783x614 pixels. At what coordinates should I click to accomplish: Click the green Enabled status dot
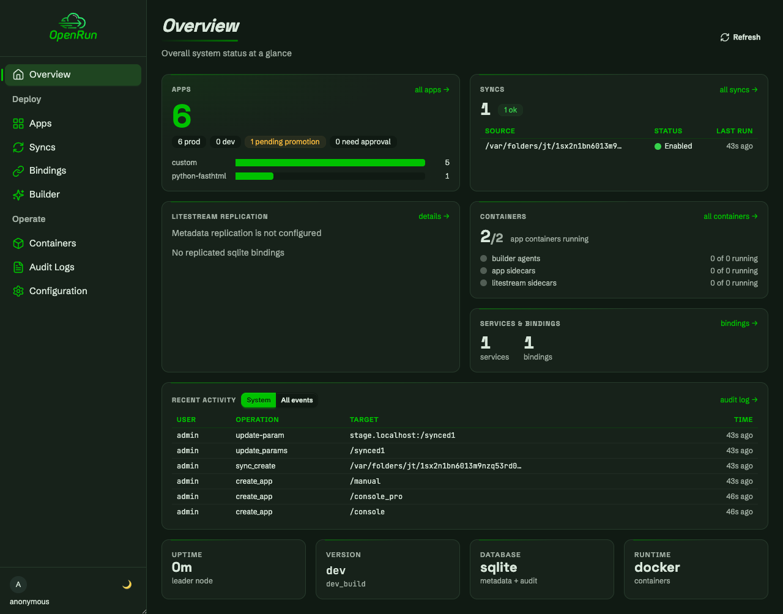(x=658, y=146)
